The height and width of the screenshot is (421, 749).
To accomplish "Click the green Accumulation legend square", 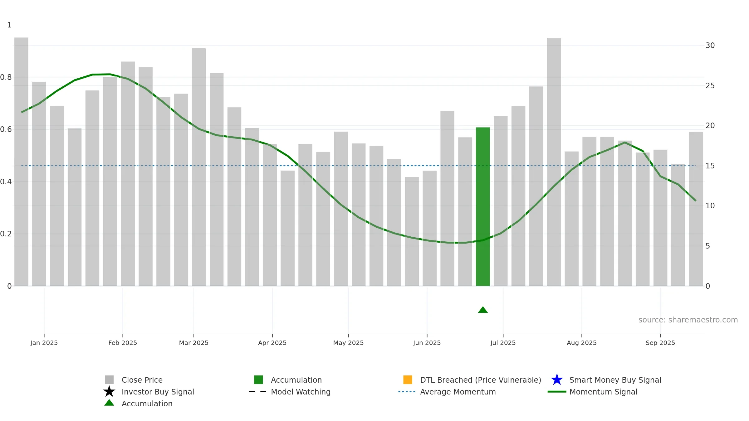I will 258,380.
